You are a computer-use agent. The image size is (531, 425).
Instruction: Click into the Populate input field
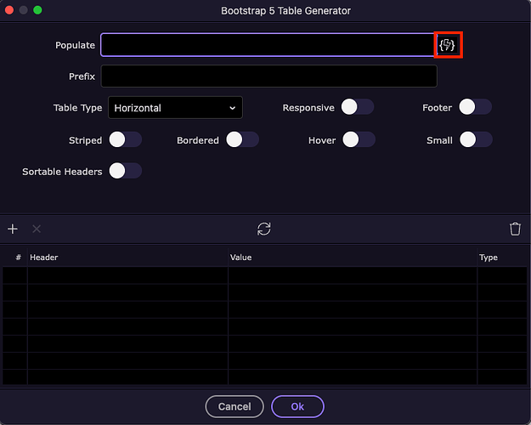pos(268,45)
